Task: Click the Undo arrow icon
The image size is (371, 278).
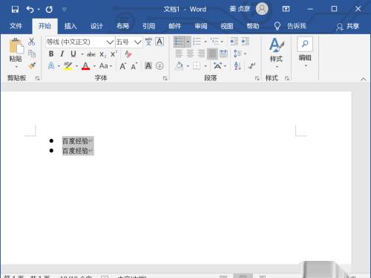Action: [x=30, y=10]
